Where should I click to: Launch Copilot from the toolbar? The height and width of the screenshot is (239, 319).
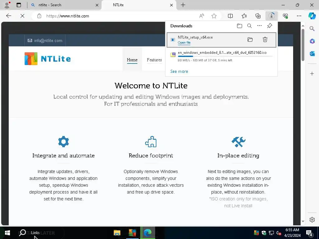point(312,16)
